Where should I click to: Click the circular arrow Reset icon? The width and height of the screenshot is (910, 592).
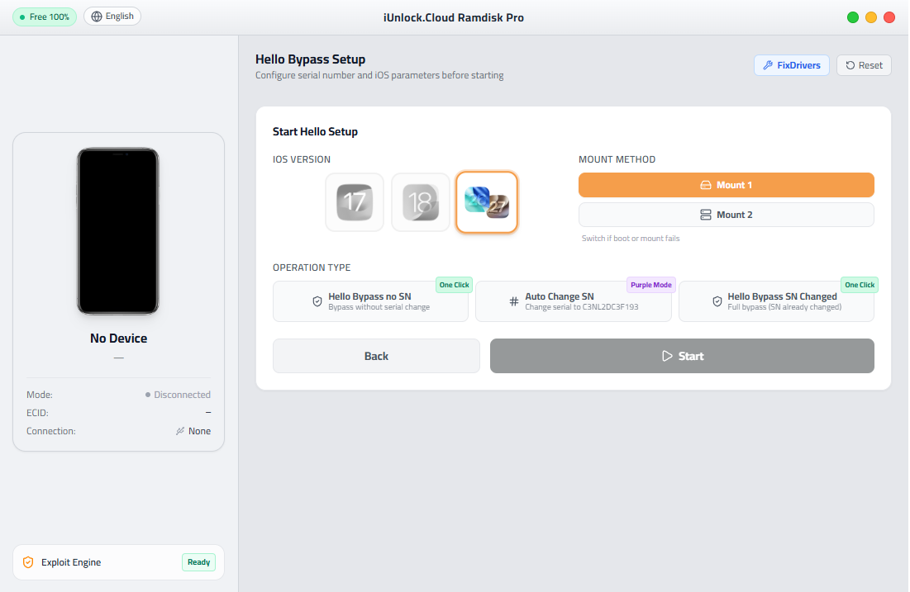tap(850, 65)
